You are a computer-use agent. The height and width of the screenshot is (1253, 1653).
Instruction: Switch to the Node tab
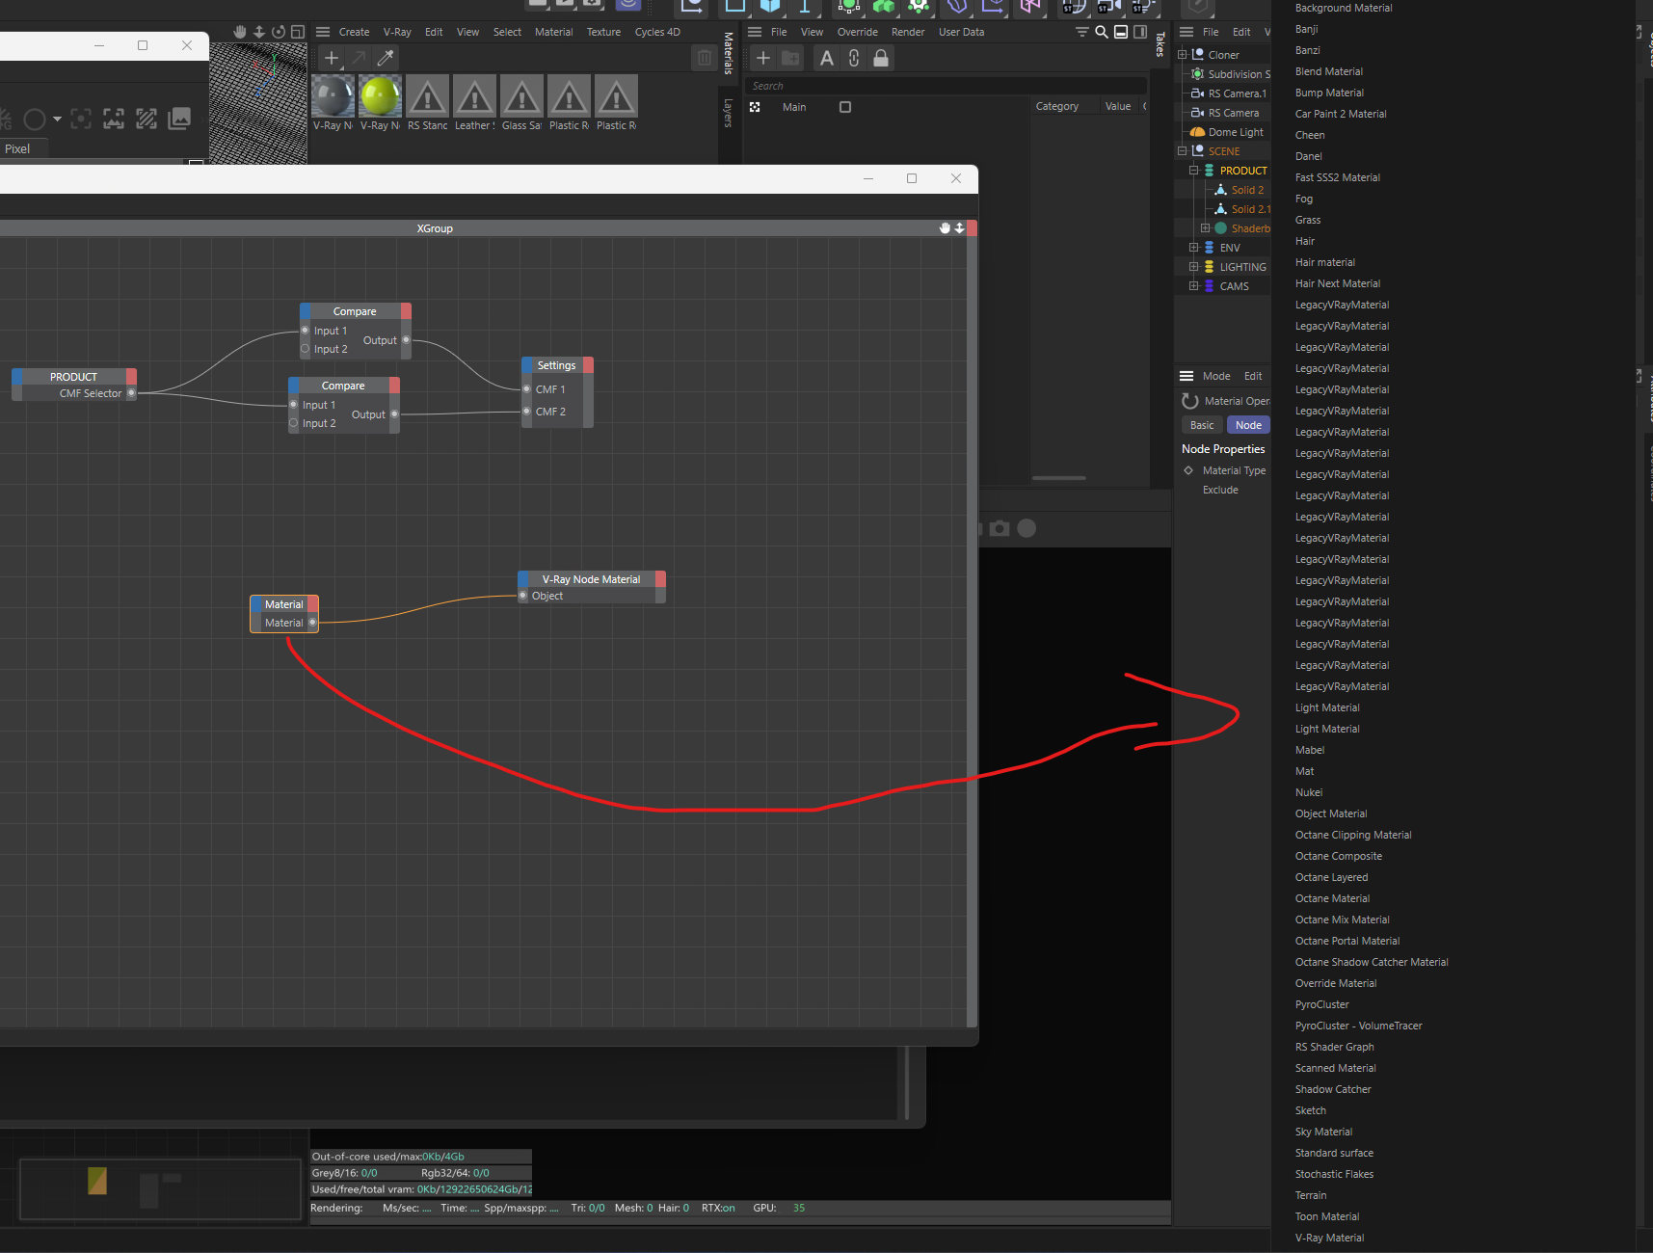(1248, 425)
